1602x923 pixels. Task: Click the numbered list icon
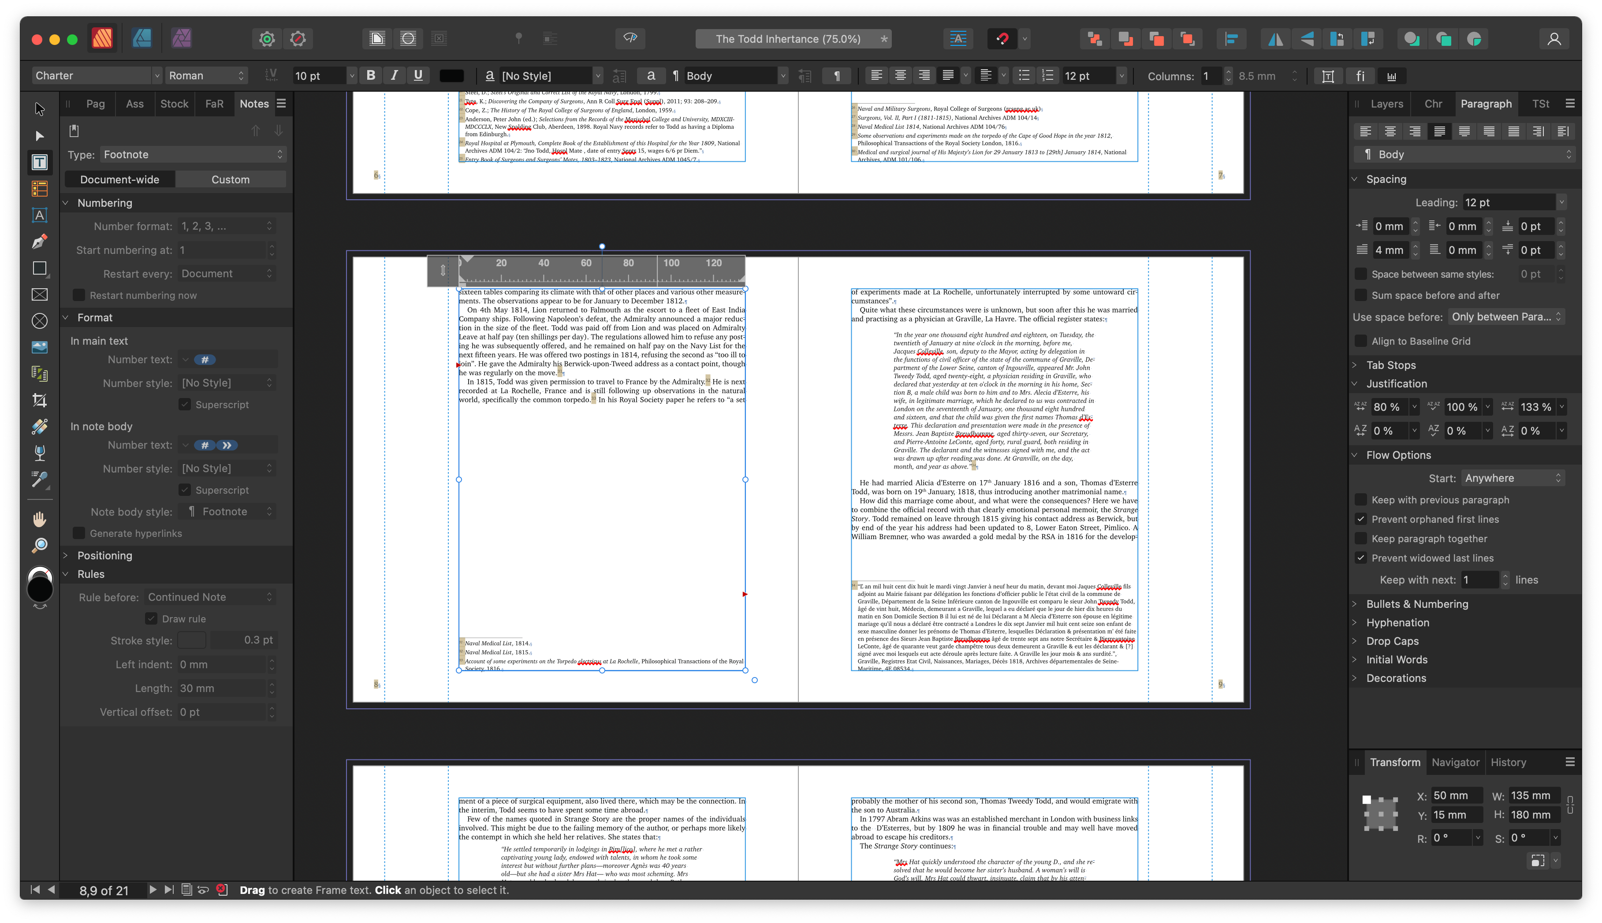[x=1047, y=75]
